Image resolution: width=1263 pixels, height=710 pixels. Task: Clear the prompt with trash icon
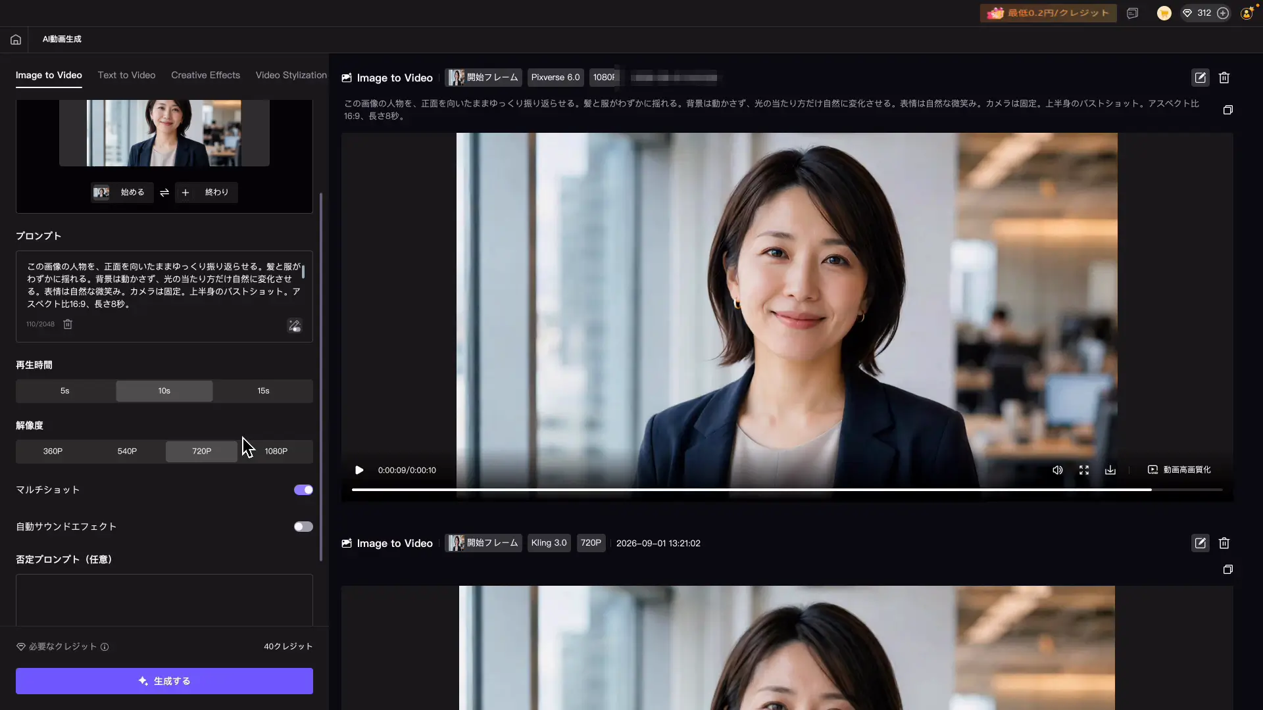tap(68, 324)
